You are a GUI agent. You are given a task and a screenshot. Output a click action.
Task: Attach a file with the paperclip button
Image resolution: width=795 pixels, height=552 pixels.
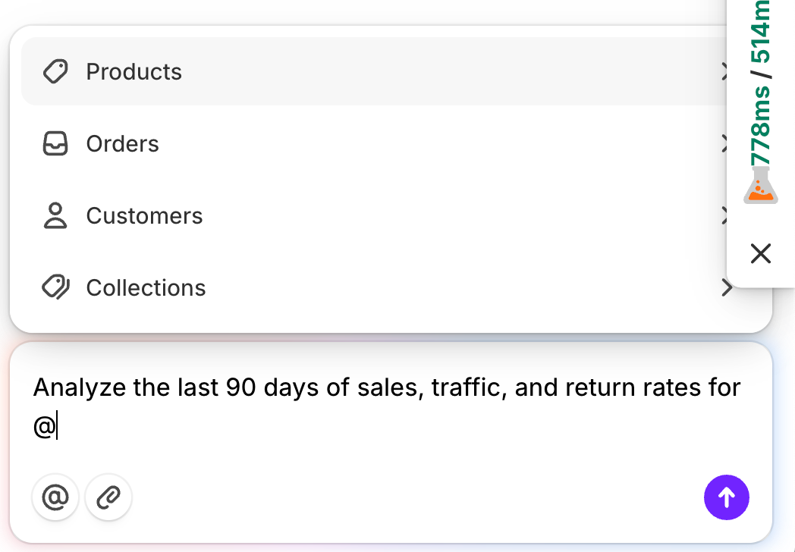point(108,498)
